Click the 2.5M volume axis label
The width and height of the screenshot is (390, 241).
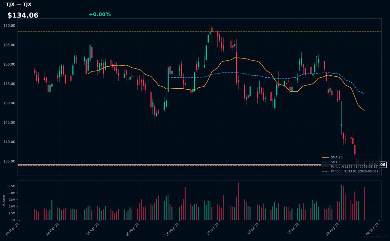[x=12, y=213]
